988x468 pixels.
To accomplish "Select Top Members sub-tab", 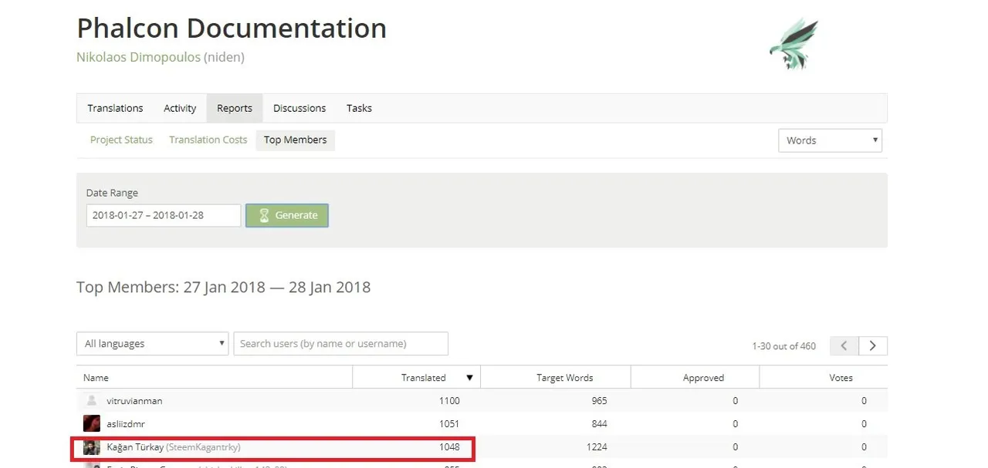I will pyautogui.click(x=295, y=140).
